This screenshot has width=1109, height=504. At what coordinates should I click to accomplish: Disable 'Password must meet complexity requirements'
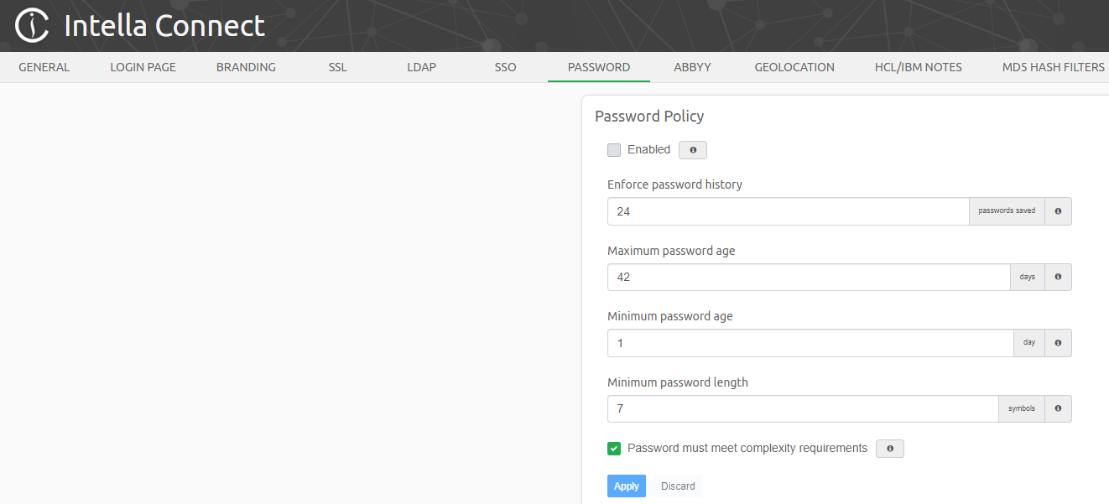(x=613, y=448)
